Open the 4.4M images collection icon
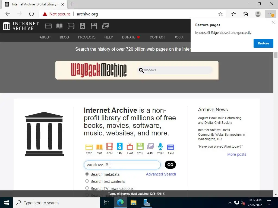The image size is (278, 208). 150,147
